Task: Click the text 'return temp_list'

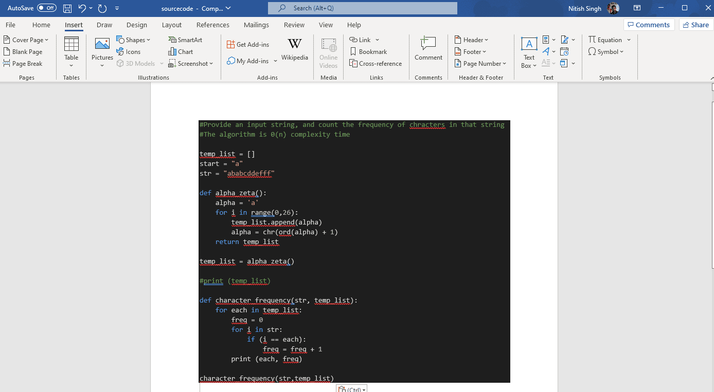Action: coord(247,241)
